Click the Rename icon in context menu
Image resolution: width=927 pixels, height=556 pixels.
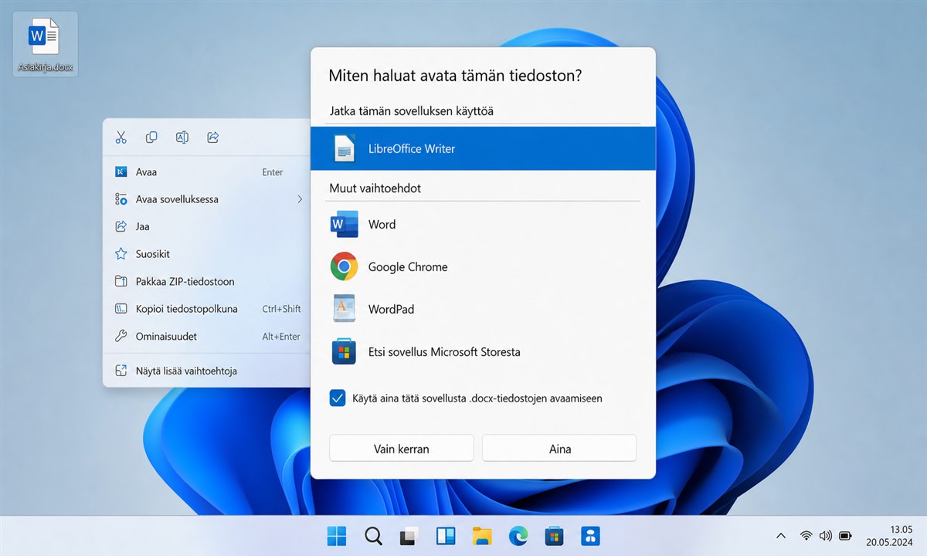pos(182,137)
